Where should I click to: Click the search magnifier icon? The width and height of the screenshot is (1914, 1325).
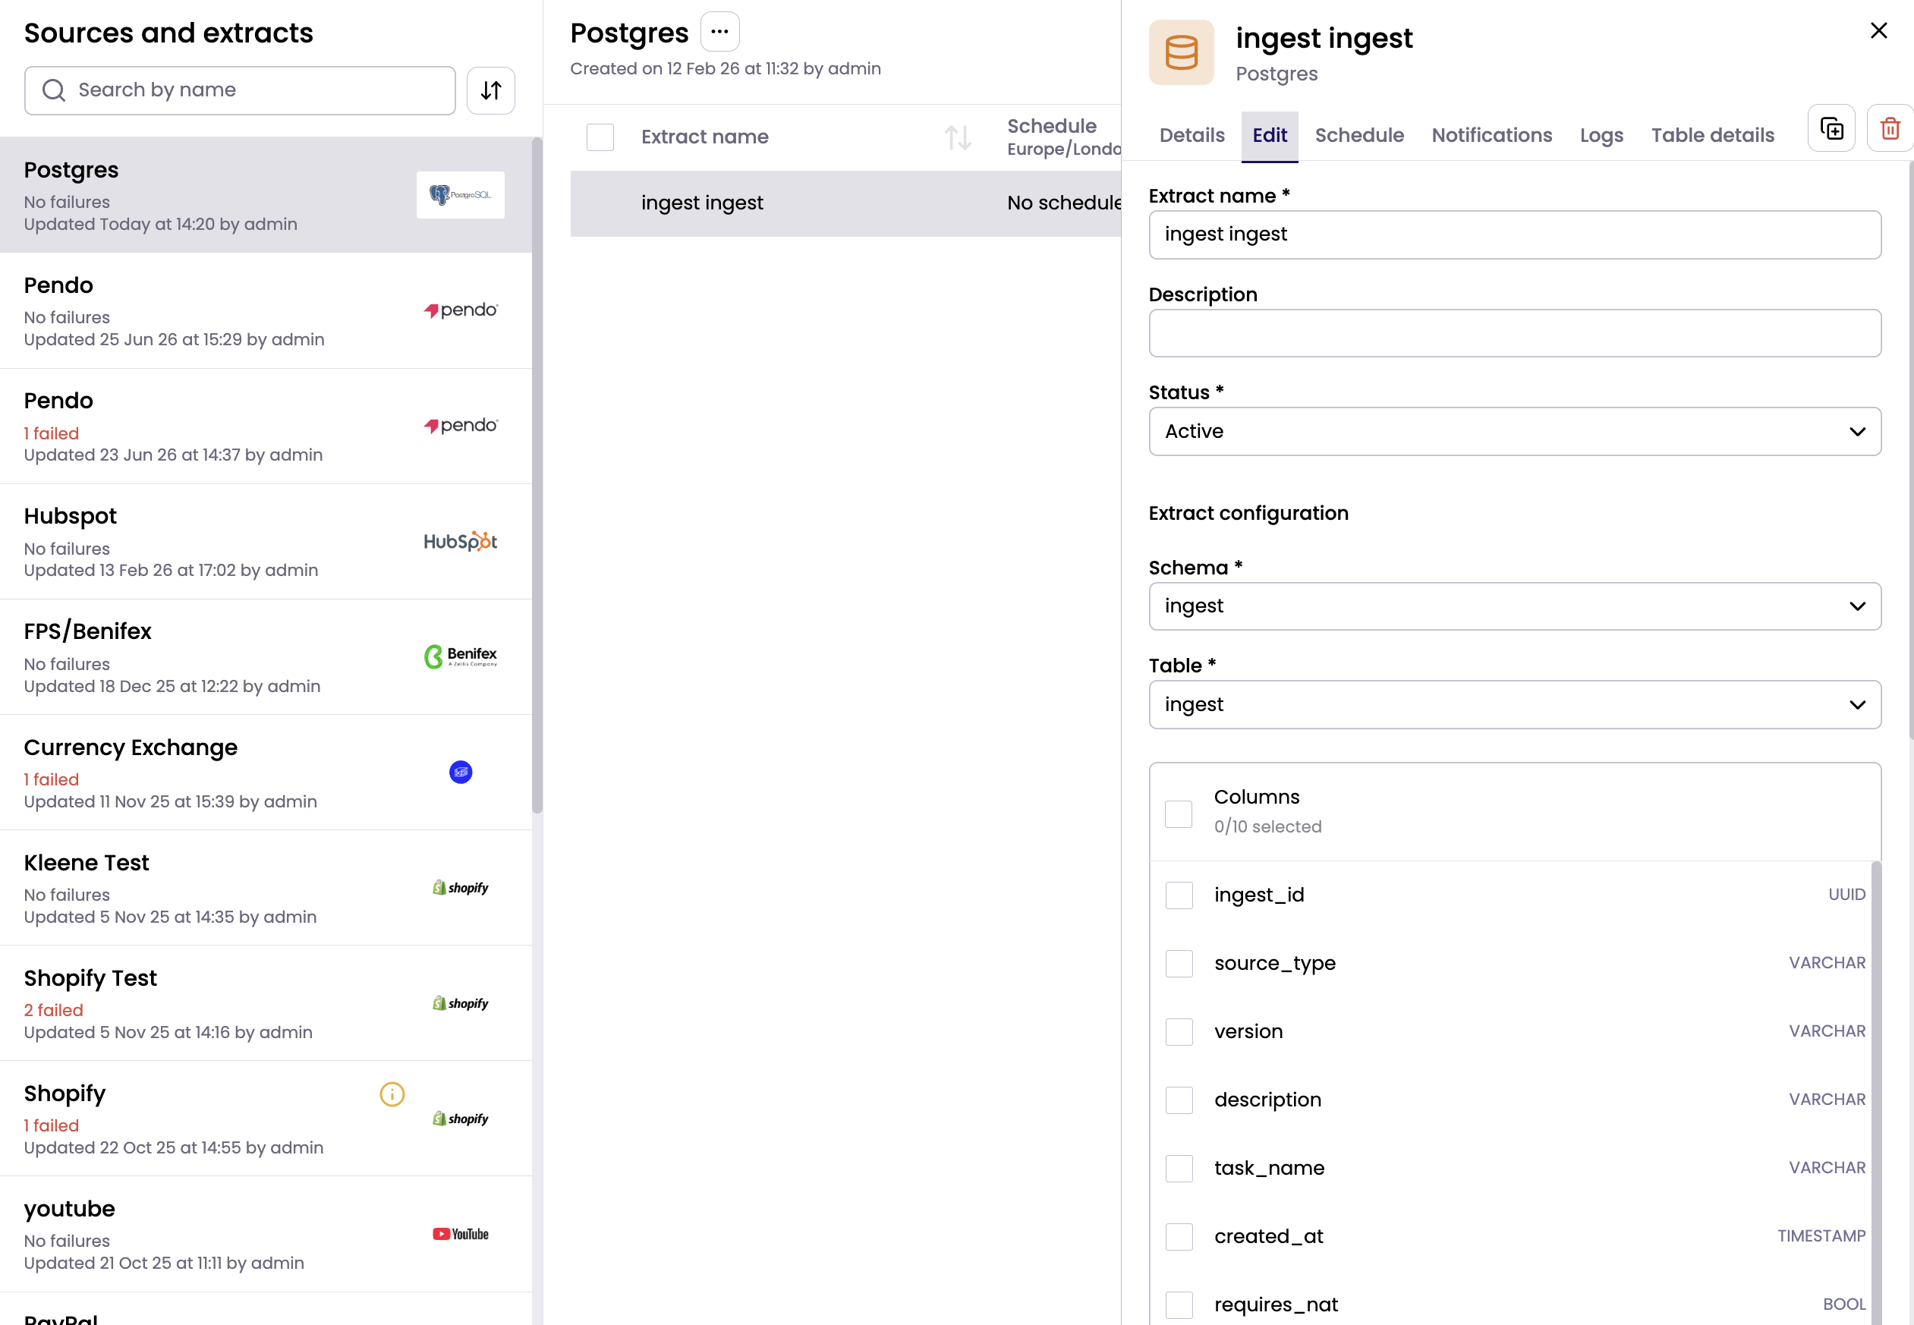54,90
